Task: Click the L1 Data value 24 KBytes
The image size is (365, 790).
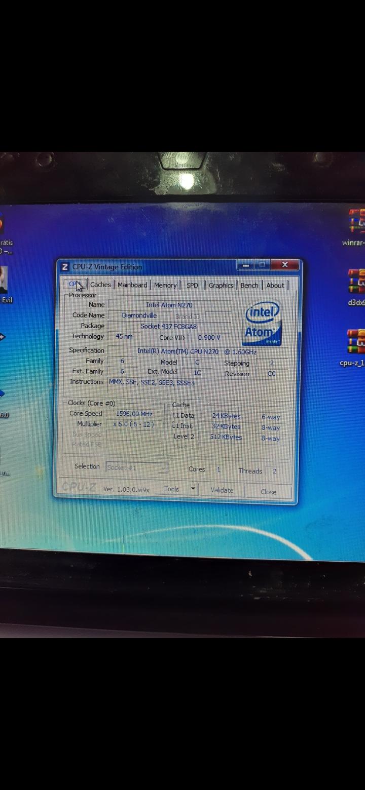Action: click(226, 416)
